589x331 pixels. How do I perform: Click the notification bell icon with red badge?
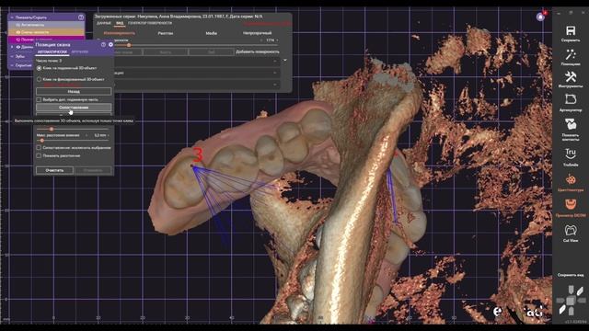tap(540, 17)
